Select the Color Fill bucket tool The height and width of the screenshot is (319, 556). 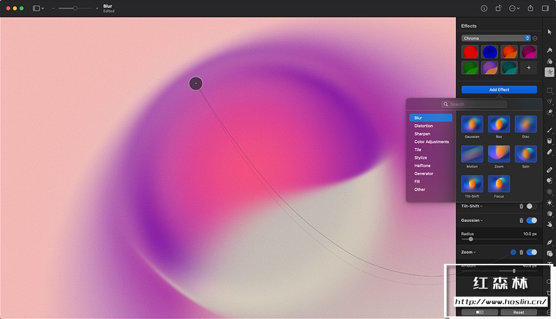coord(549,141)
